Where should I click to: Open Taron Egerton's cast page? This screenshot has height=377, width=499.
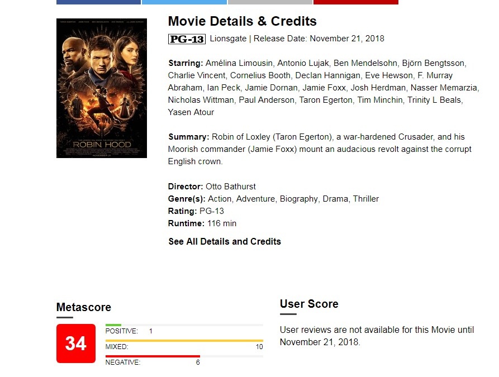[326, 100]
